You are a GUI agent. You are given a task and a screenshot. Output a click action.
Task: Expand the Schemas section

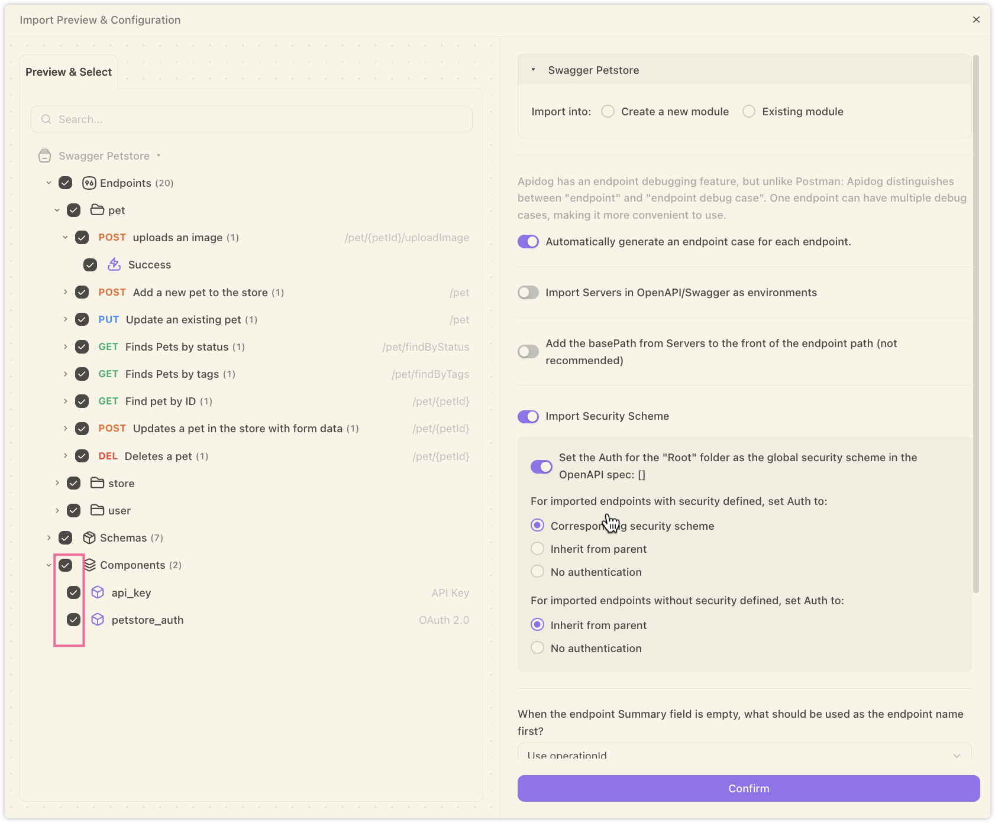pos(49,537)
